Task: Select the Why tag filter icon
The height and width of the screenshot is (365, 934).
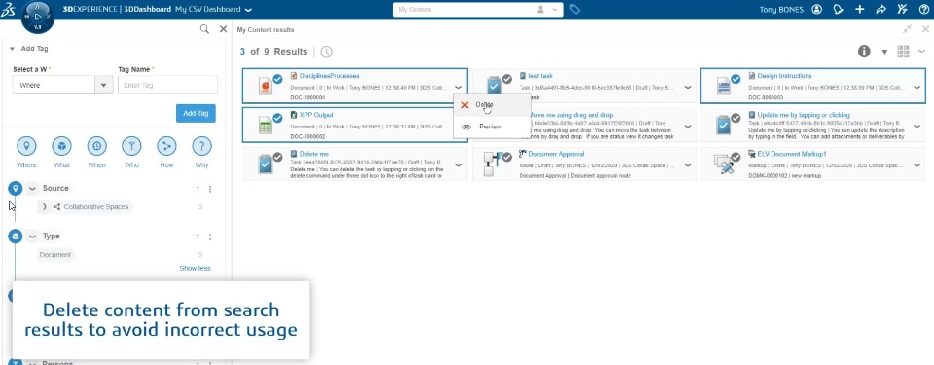Action: [x=202, y=146]
